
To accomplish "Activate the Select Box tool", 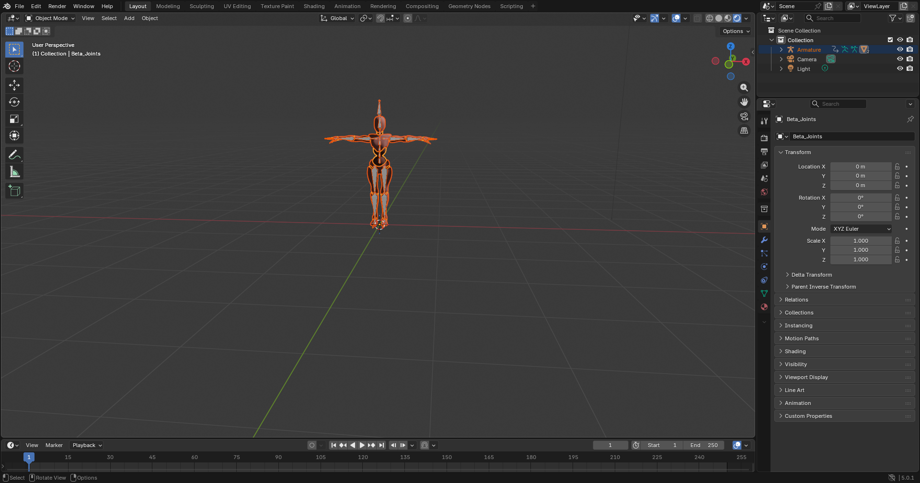I will click(x=14, y=49).
